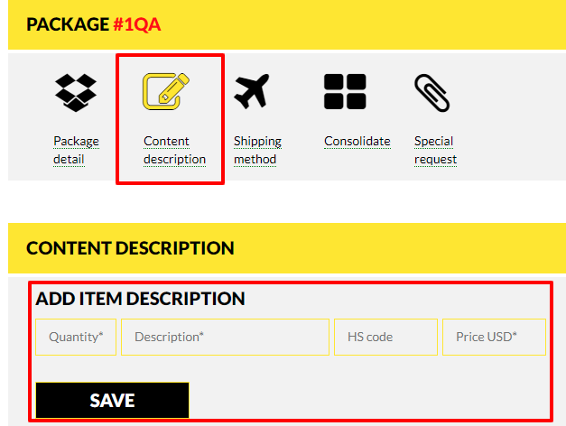Open Consolidate via the four-squares icon
Viewport: 566px width, 426px height.
(345, 91)
